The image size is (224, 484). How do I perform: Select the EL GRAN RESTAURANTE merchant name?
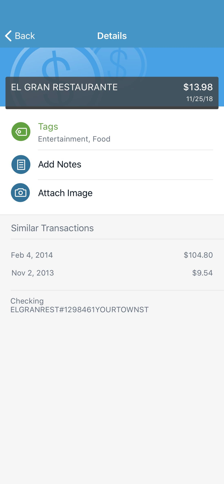point(64,87)
